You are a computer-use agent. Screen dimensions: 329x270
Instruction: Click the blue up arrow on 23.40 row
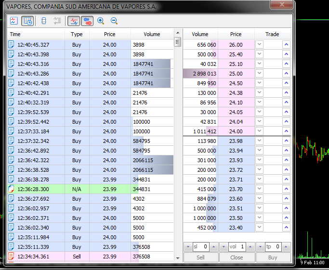coord(286,228)
